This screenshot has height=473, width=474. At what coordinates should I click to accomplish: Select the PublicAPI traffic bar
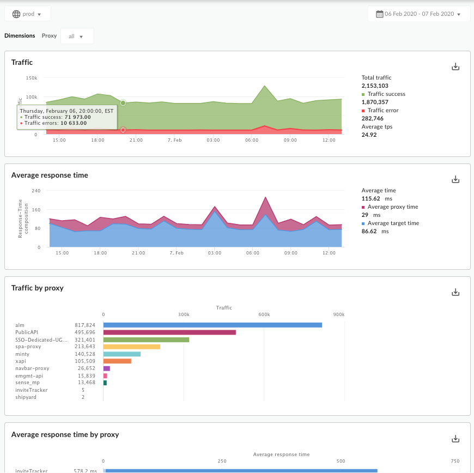coord(169,332)
